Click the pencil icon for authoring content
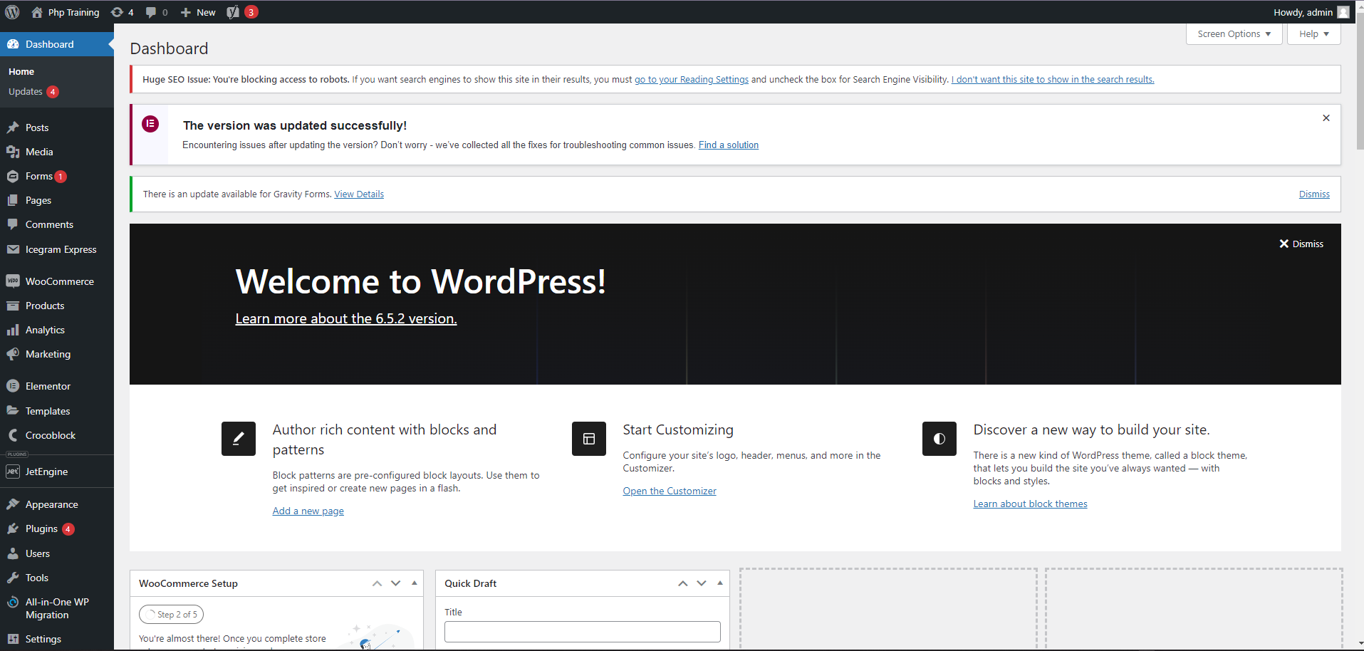This screenshot has width=1364, height=651. pyautogui.click(x=239, y=439)
